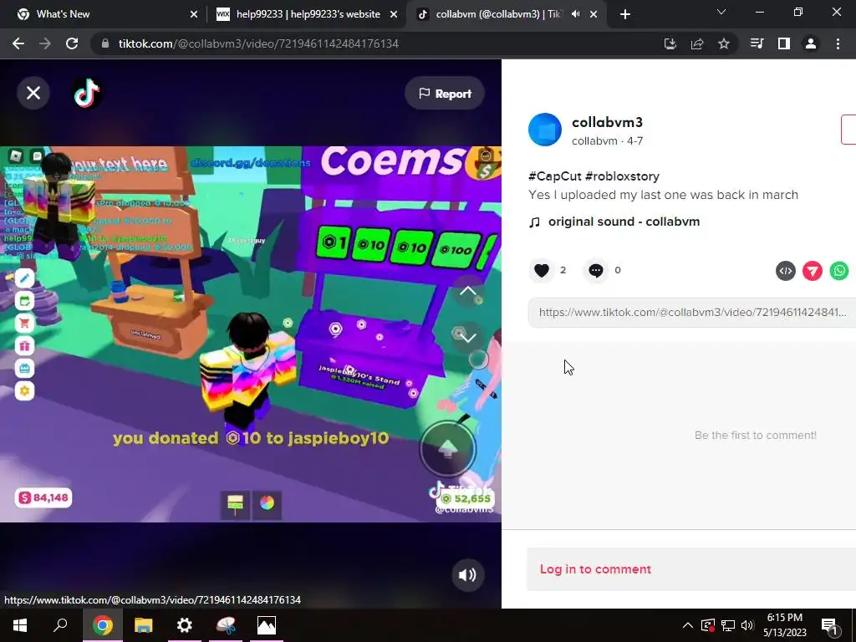Close the TikTok video viewer
The image size is (856, 642).
coord(33,94)
